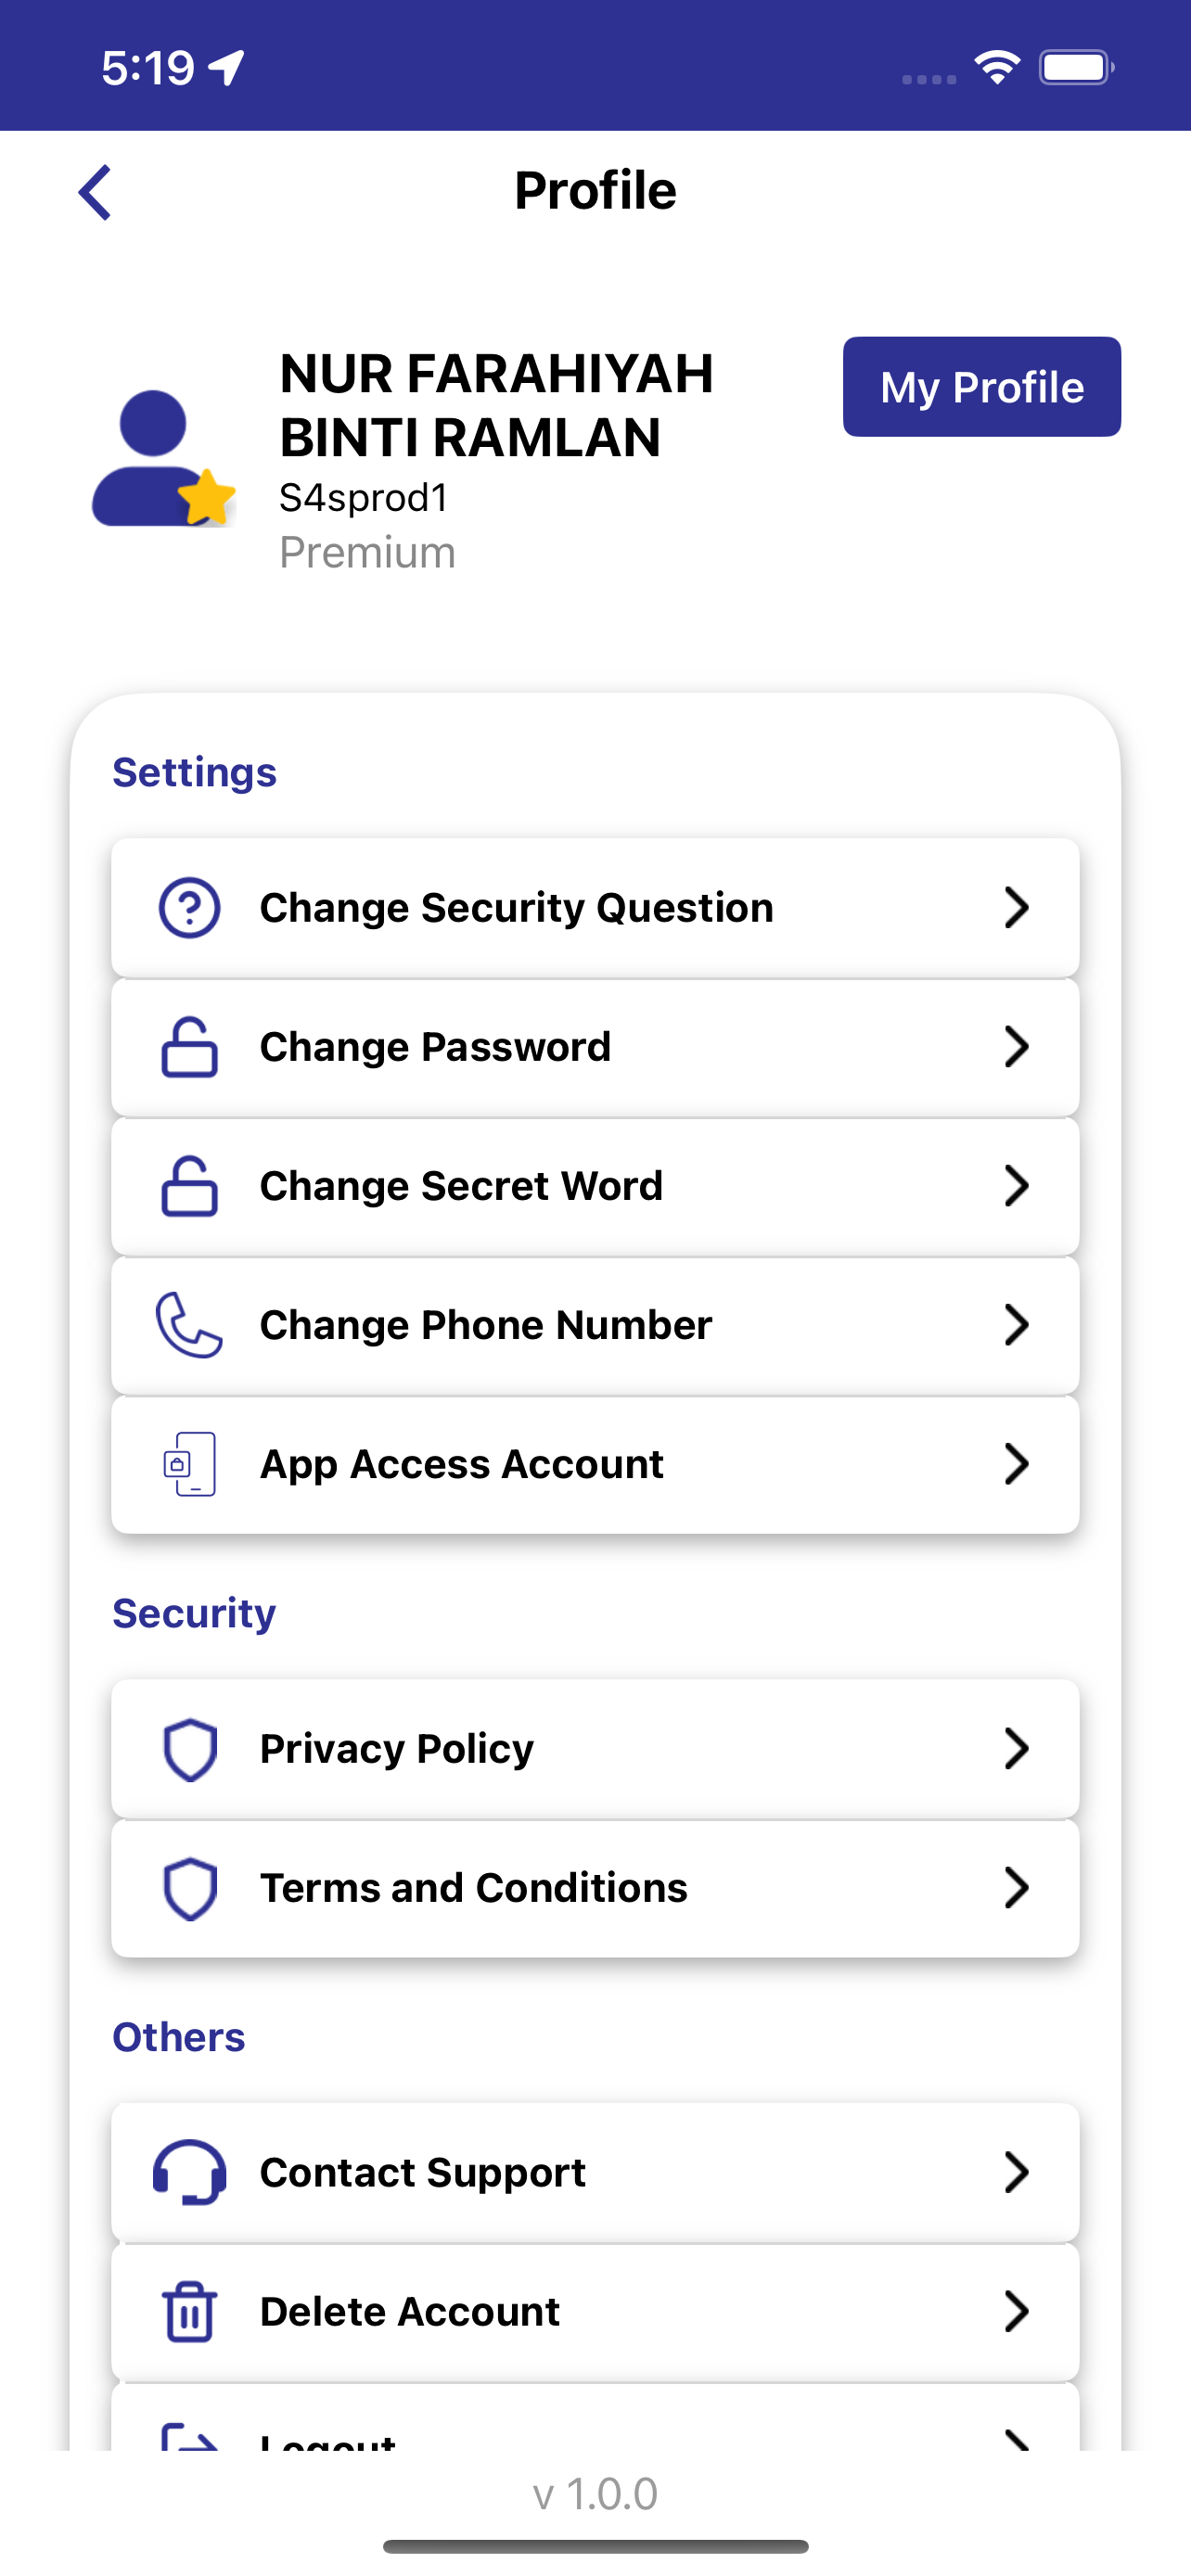Image resolution: width=1191 pixels, height=2576 pixels.
Task: Tap the App Access Account device icon
Action: 190,1464
